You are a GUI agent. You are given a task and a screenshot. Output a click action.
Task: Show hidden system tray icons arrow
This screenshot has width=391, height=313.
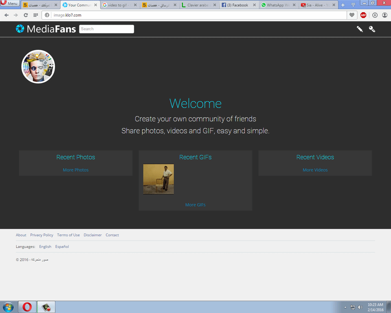coord(345,307)
